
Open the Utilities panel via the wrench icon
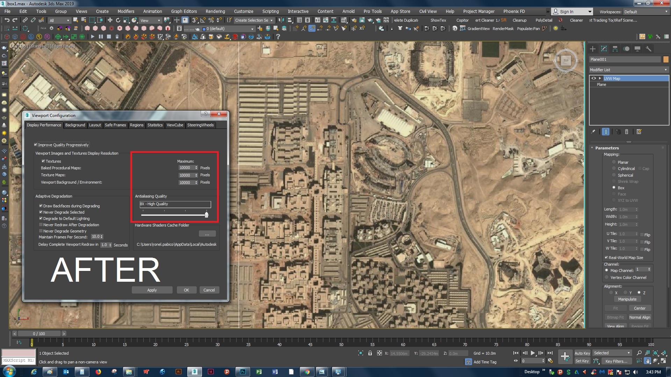tap(649, 49)
